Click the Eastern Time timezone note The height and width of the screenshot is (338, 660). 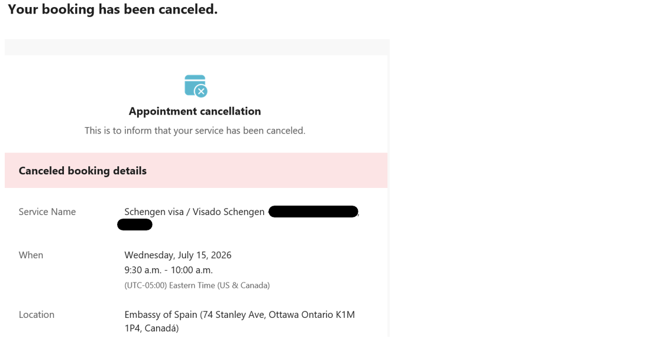(197, 285)
